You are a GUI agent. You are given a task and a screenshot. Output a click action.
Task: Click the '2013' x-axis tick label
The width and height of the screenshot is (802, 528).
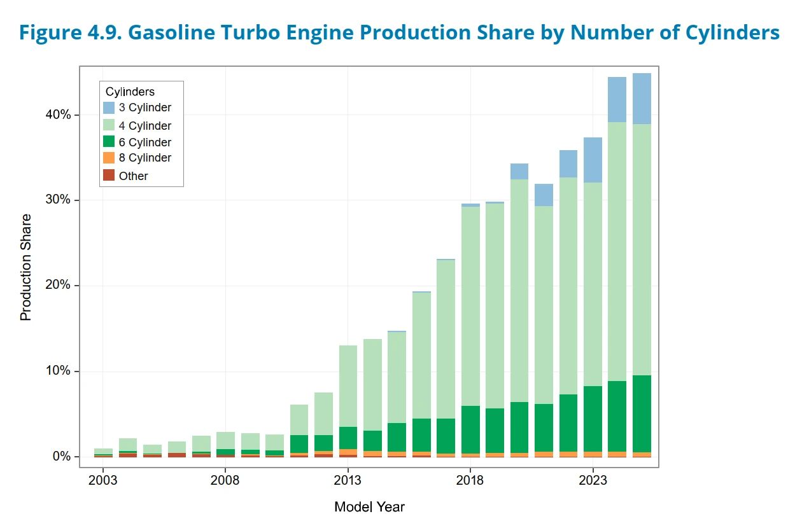pyautogui.click(x=348, y=480)
